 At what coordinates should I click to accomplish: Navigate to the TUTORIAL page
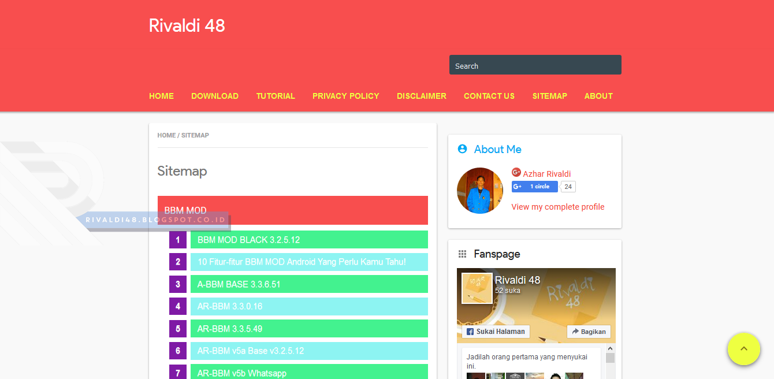tap(276, 96)
